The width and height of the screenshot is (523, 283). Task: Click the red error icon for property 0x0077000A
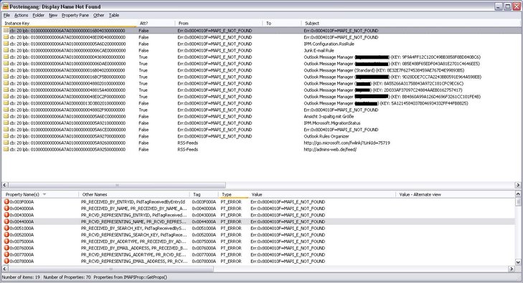6,255
